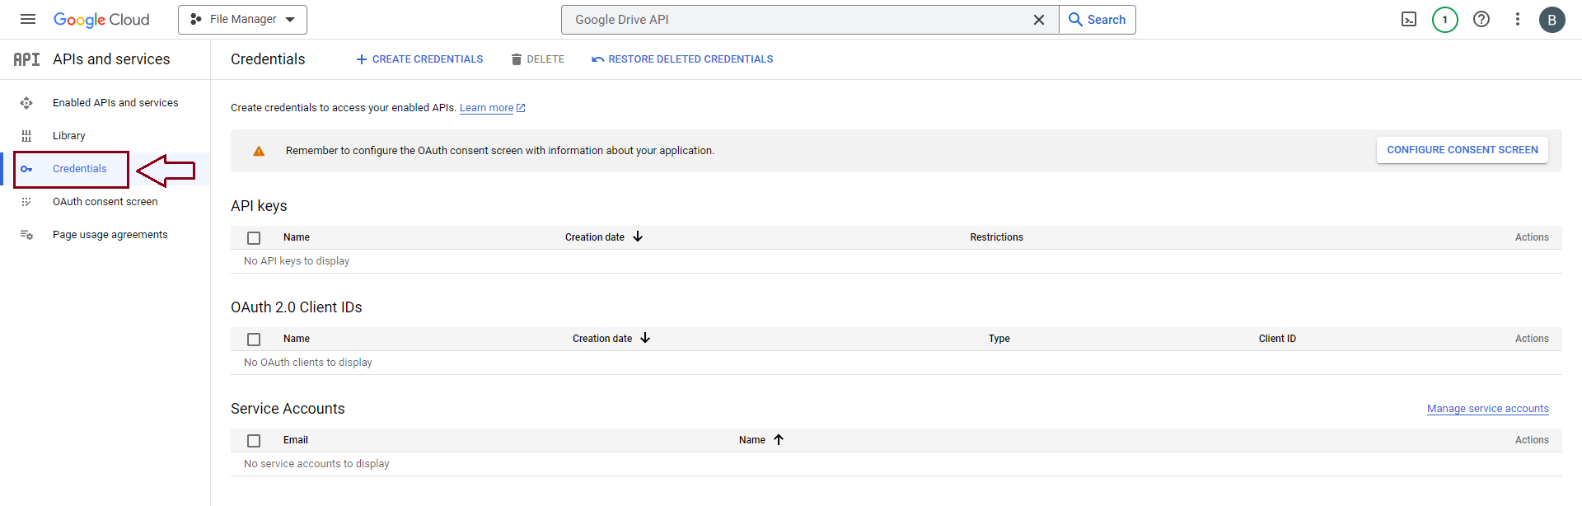Check the API keys select-all checkbox
The width and height of the screenshot is (1582, 506).
[x=254, y=238]
